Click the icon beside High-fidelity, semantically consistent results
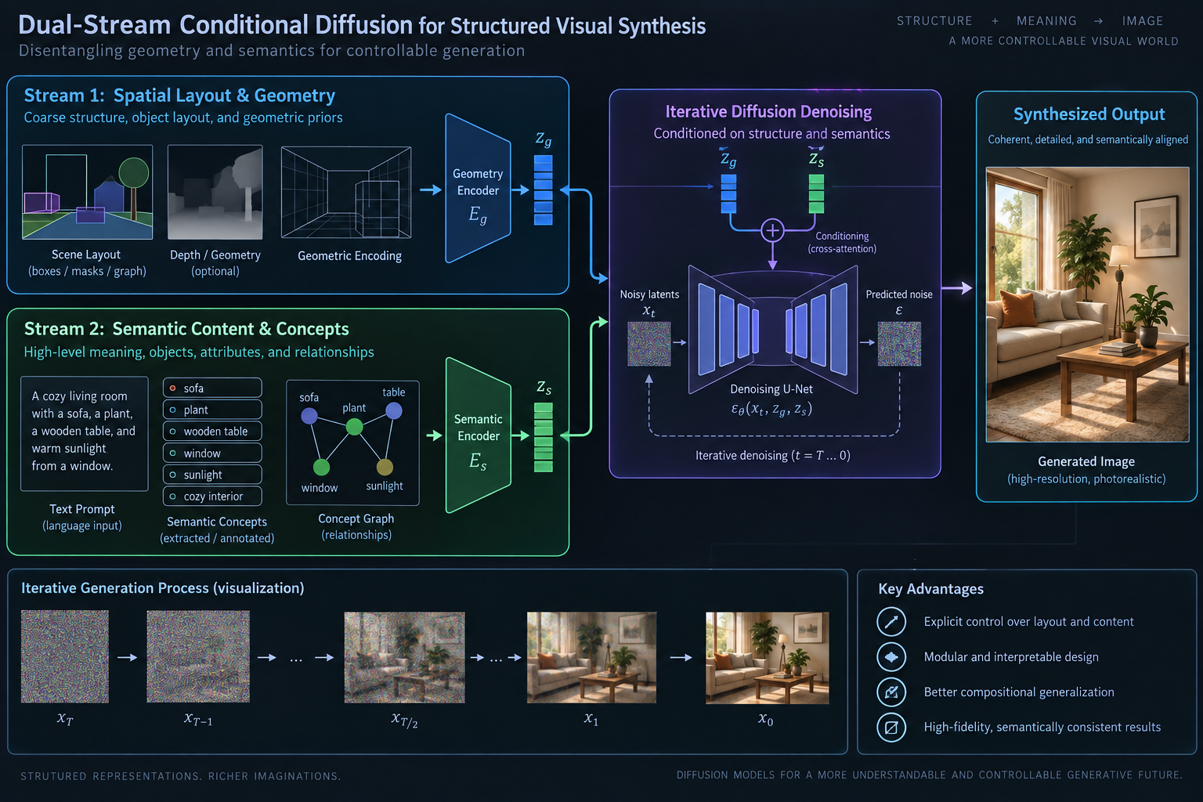Image resolution: width=1203 pixels, height=802 pixels. pyautogui.click(x=891, y=728)
